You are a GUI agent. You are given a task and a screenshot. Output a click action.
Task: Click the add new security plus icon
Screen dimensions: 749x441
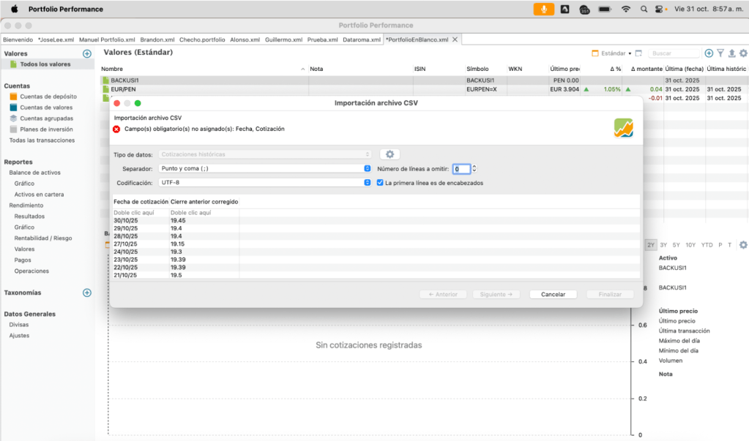[708, 53]
